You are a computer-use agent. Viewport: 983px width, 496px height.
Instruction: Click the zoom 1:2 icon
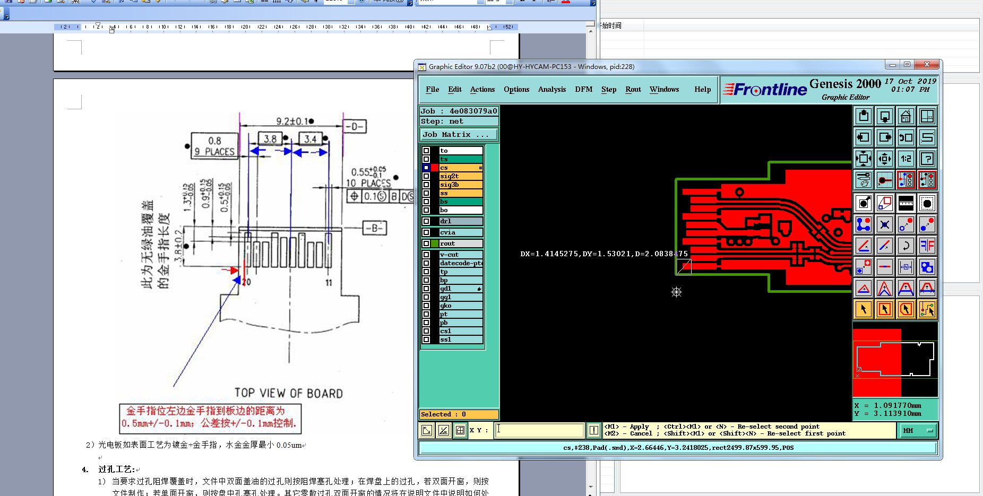pyautogui.click(x=906, y=159)
